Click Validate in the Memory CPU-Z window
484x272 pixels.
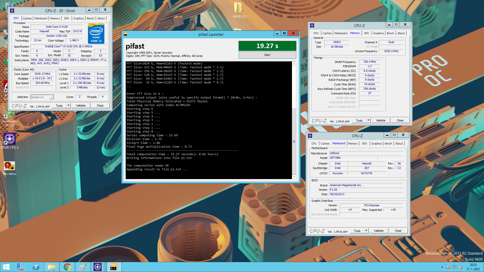(x=381, y=120)
